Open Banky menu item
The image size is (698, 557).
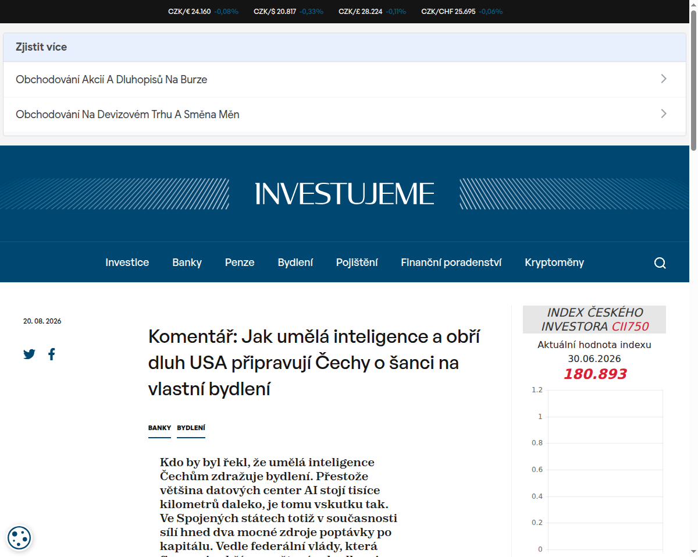187,262
